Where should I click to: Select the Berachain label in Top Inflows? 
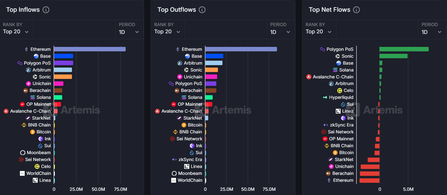point(40,90)
